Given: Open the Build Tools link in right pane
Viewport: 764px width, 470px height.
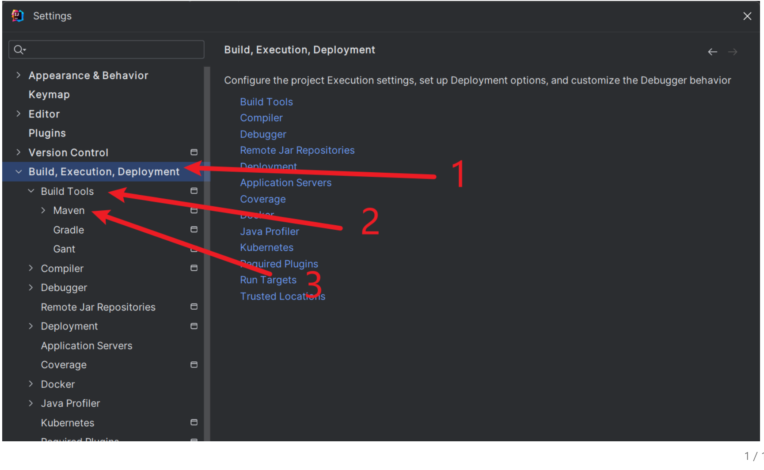Looking at the screenshot, I should [266, 102].
